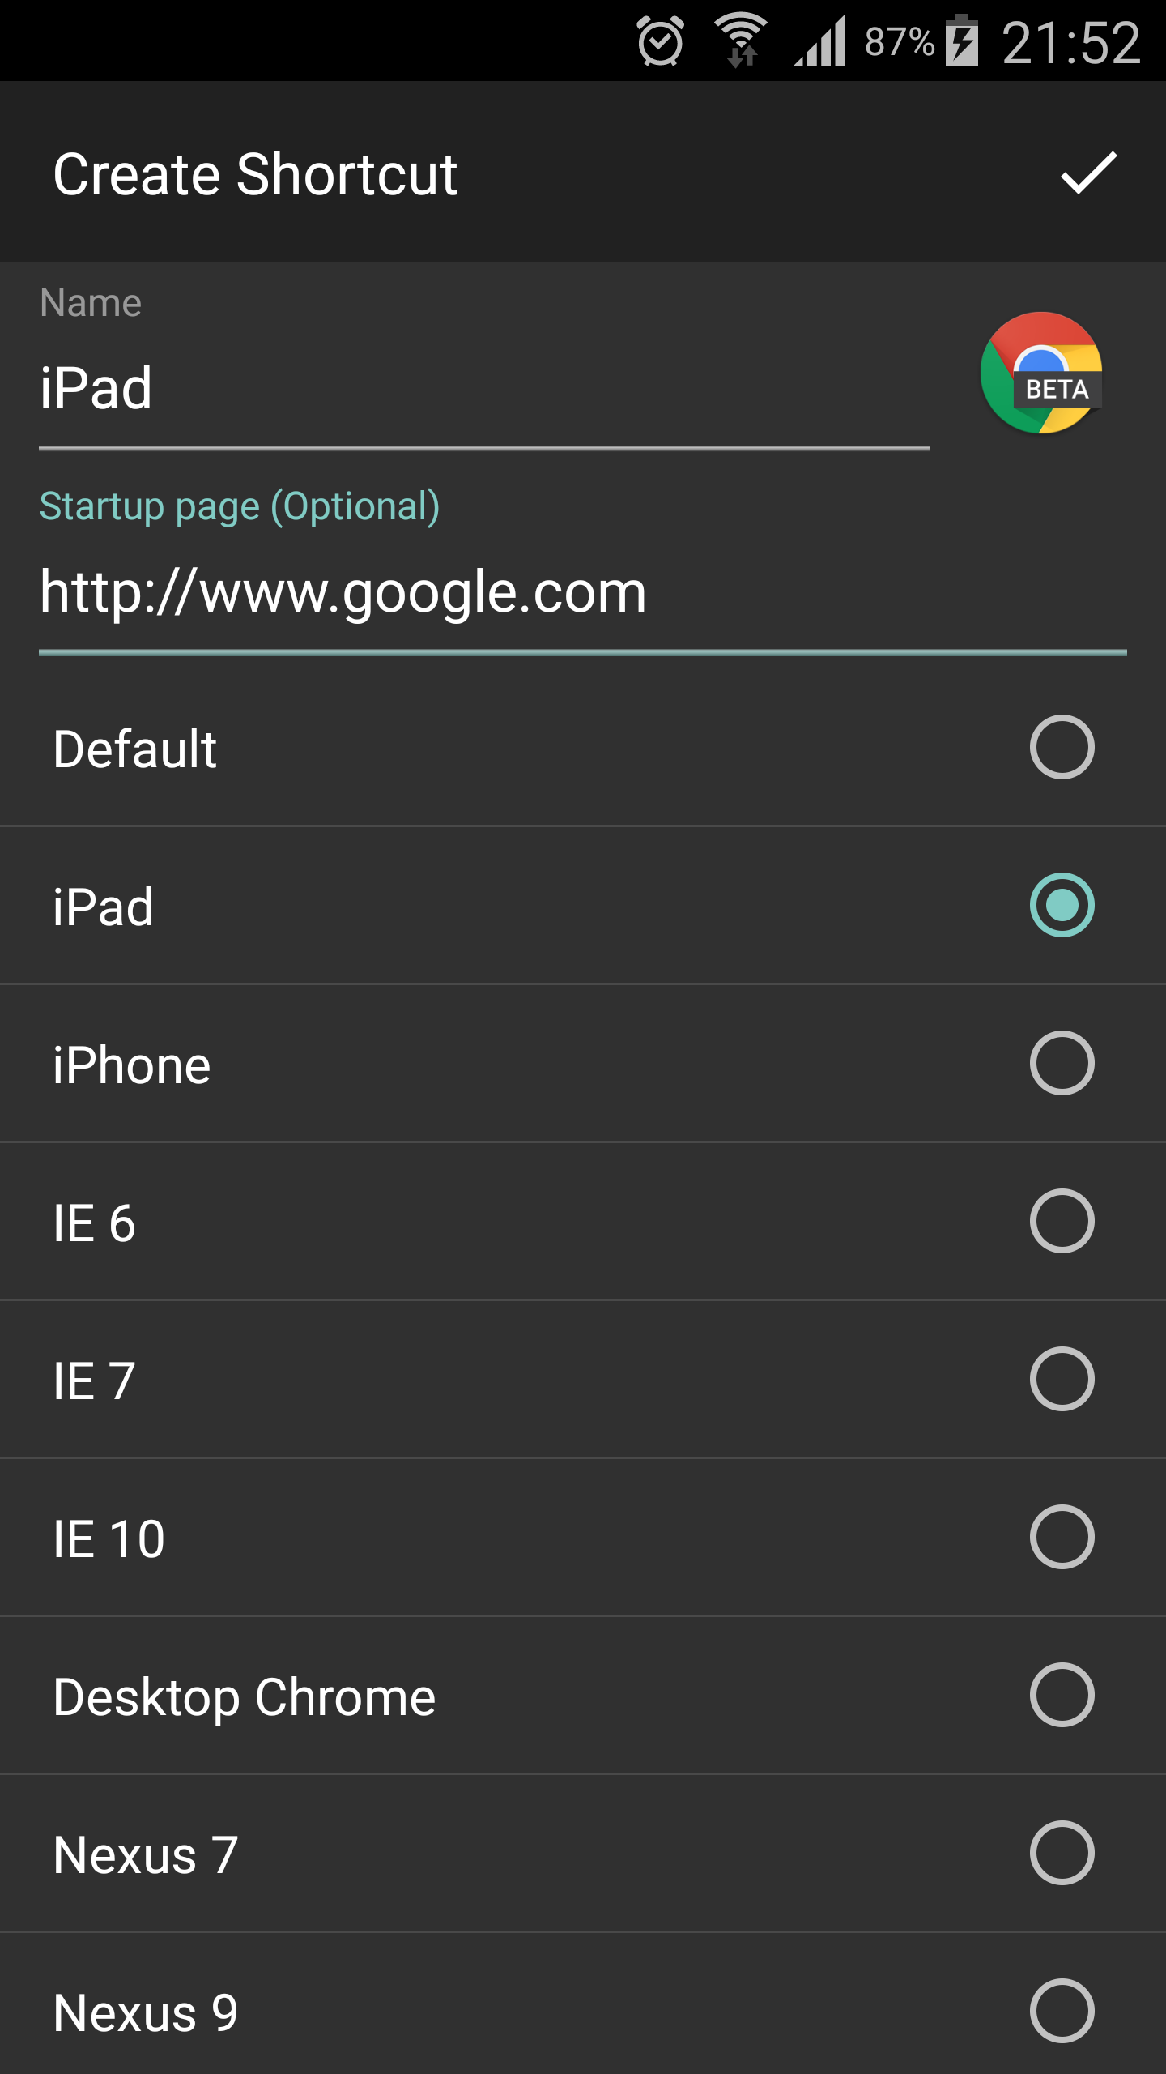Tap the battery charging icon
This screenshot has height=2074, width=1166.
pyautogui.click(x=963, y=41)
